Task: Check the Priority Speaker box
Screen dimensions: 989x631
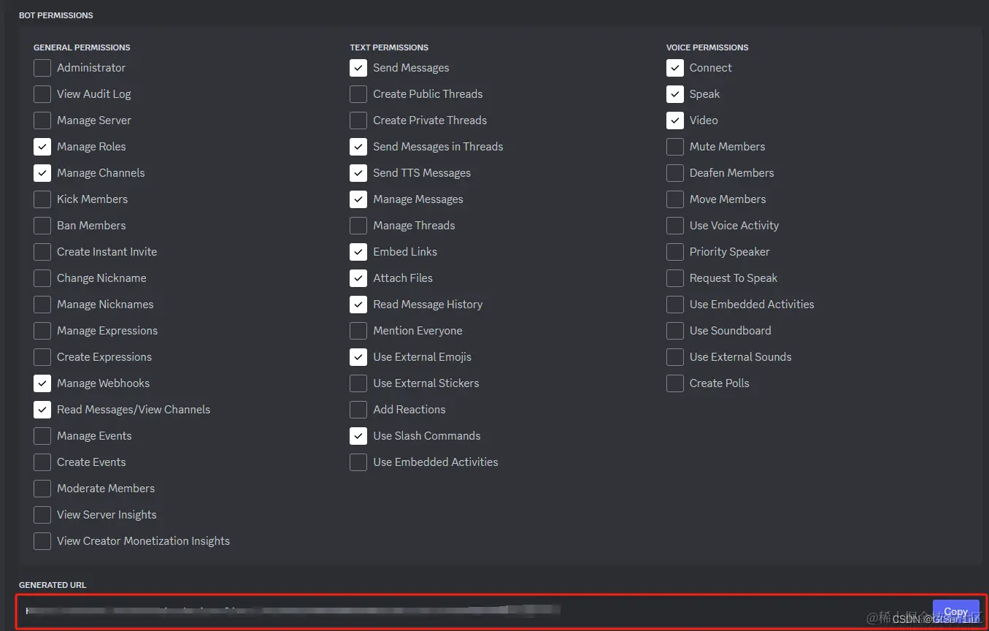Action: click(675, 252)
